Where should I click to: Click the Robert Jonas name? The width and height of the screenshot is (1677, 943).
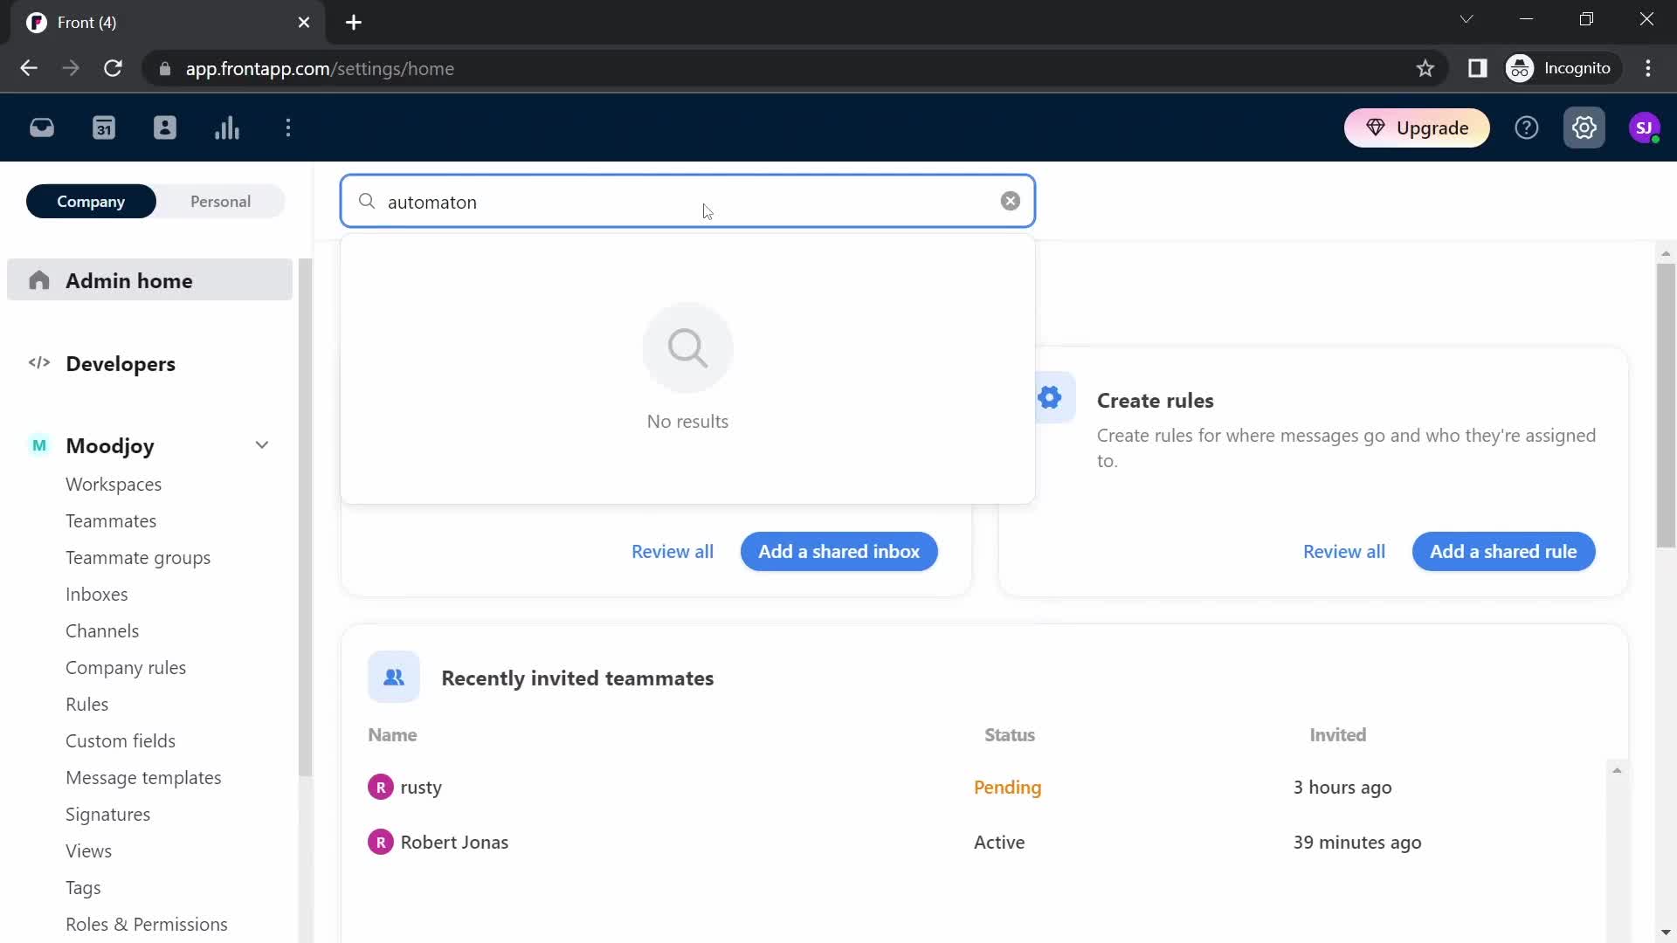tap(454, 843)
